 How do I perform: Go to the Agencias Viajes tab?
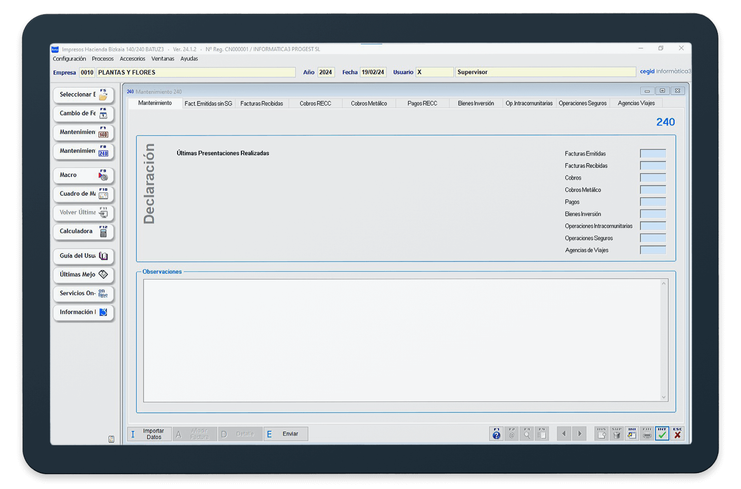636,103
